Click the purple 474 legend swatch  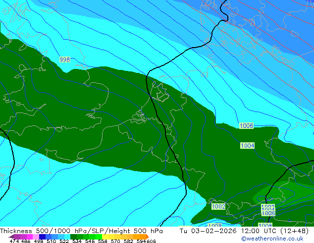17,237
